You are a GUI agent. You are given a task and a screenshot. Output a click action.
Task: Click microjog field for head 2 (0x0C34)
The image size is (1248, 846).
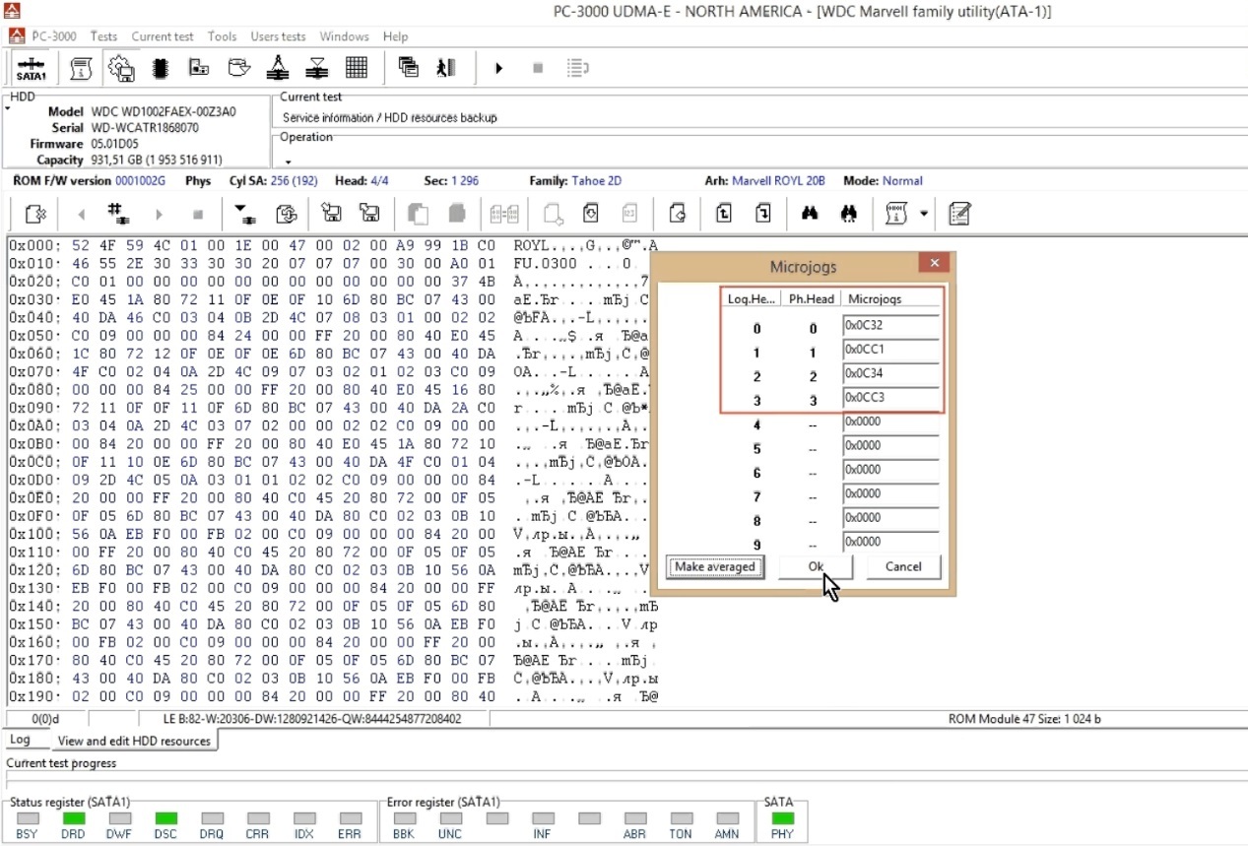click(x=890, y=374)
